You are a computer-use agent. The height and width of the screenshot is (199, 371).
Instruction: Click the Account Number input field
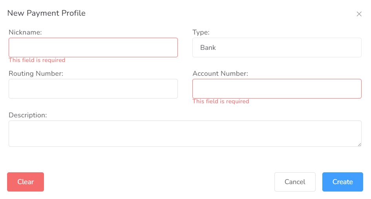coord(276,89)
